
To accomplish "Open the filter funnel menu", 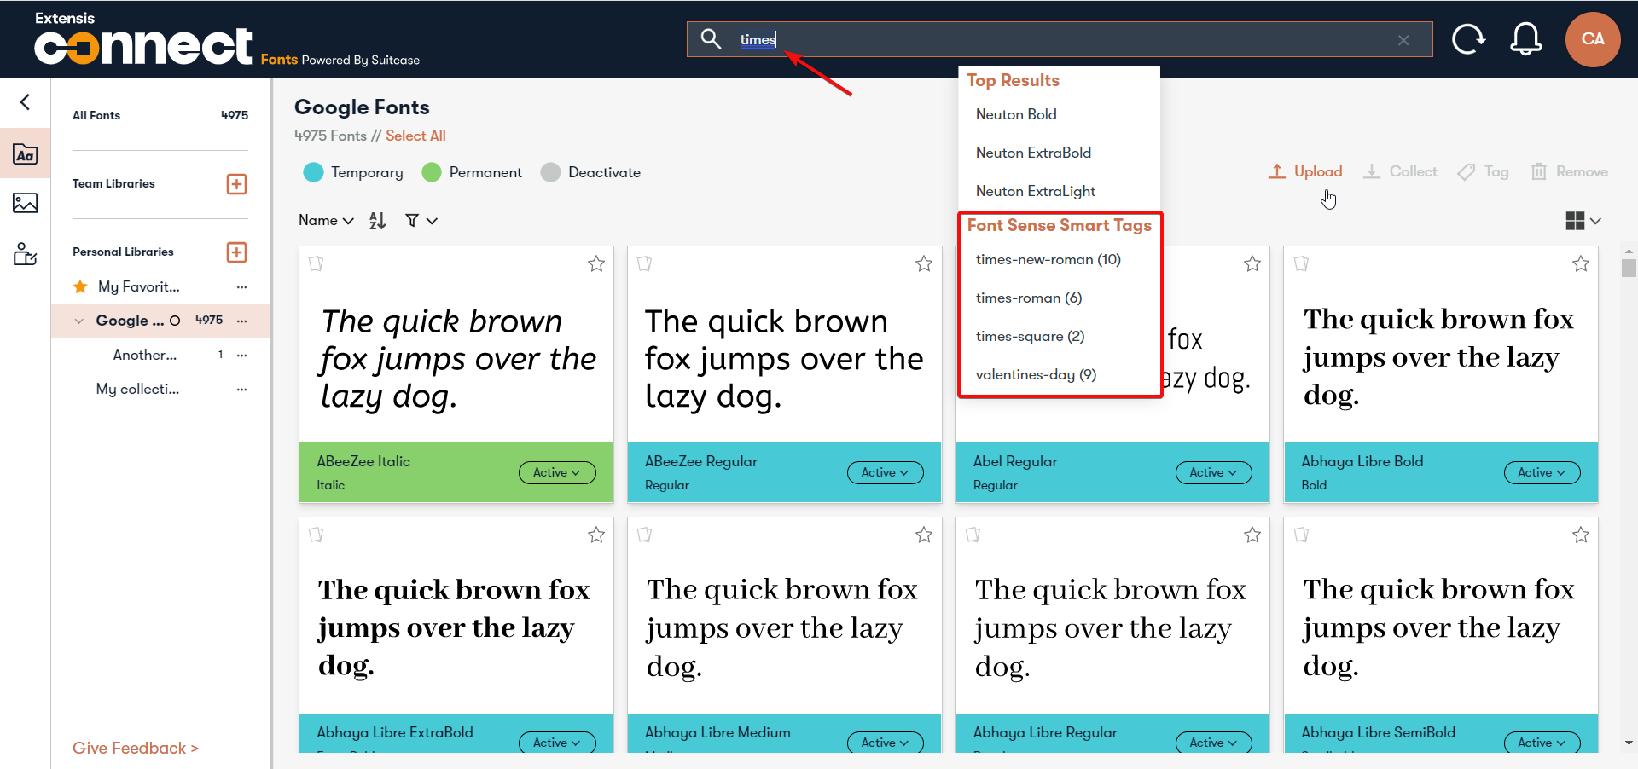I will (x=421, y=221).
